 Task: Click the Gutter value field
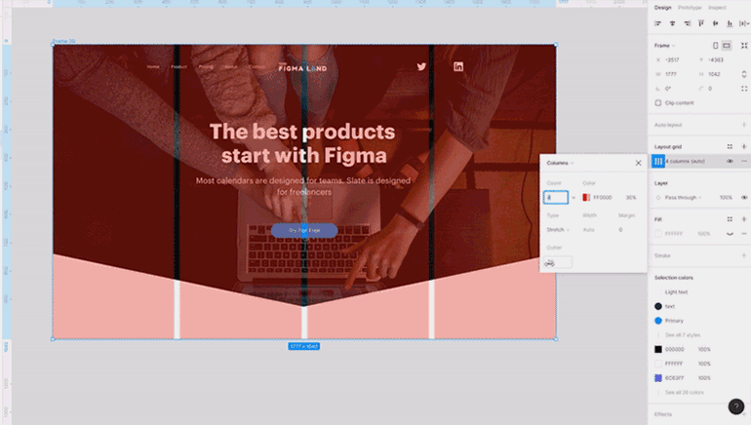pos(558,262)
